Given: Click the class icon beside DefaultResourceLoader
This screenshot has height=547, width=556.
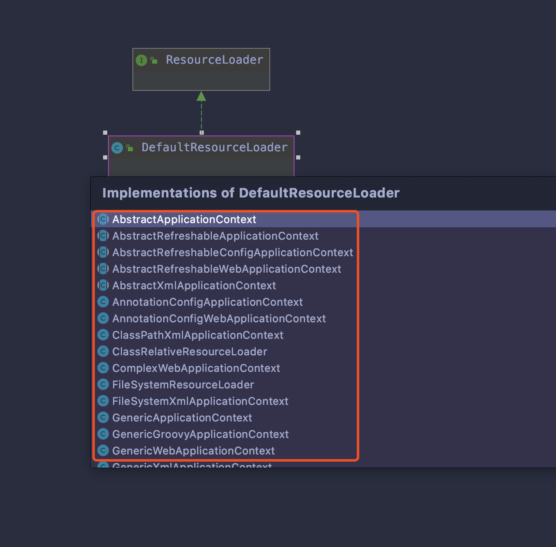Looking at the screenshot, I should tap(117, 147).
